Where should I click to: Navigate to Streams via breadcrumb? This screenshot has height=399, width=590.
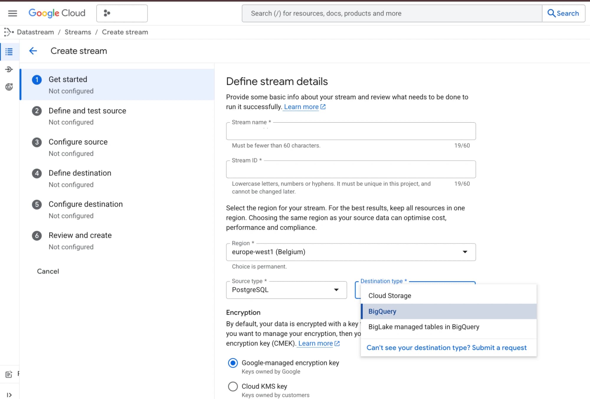coord(78,32)
